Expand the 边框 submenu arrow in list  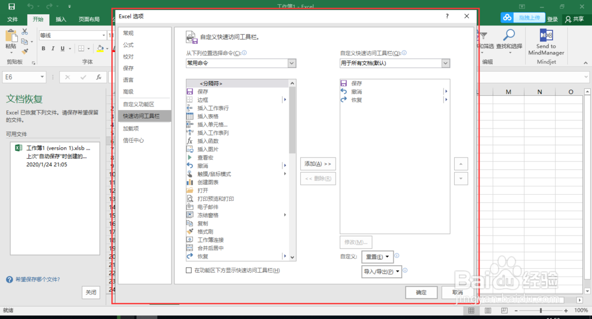pyautogui.click(x=285, y=99)
